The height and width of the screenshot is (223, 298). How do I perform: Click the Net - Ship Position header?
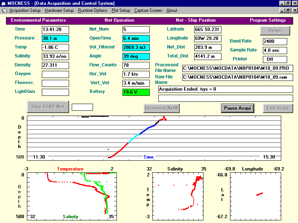196,20
